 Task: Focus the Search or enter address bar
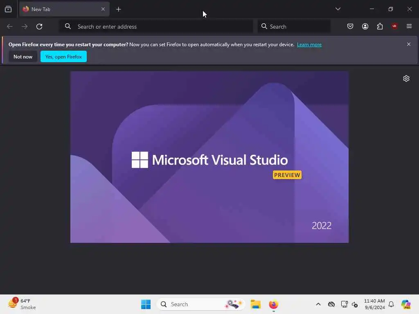point(156,27)
